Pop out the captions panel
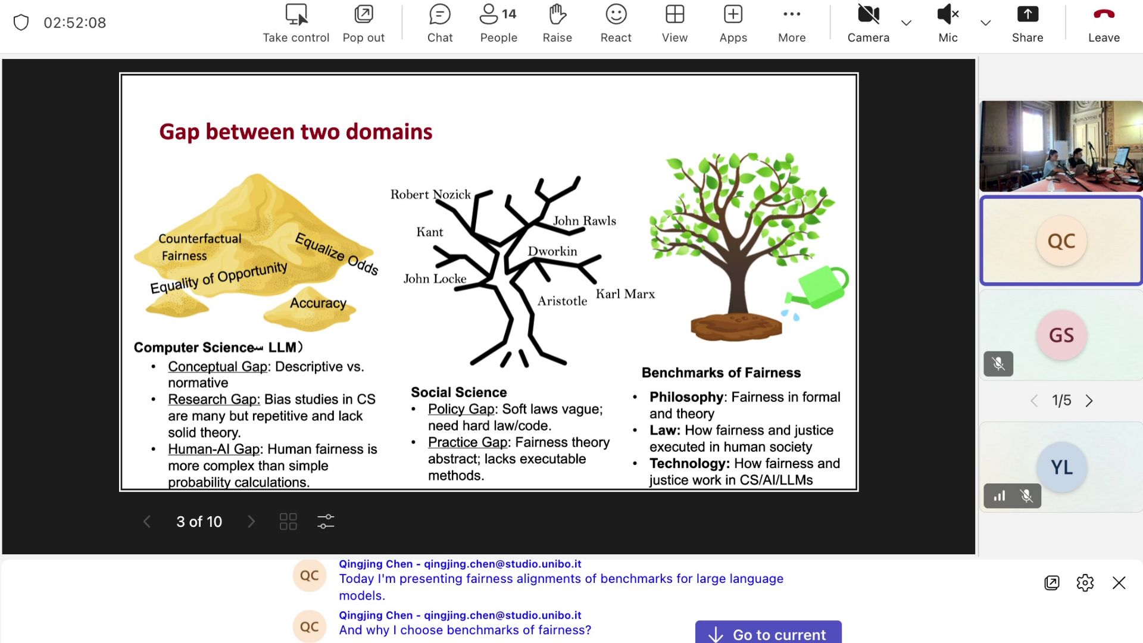The height and width of the screenshot is (643, 1143). [1052, 583]
